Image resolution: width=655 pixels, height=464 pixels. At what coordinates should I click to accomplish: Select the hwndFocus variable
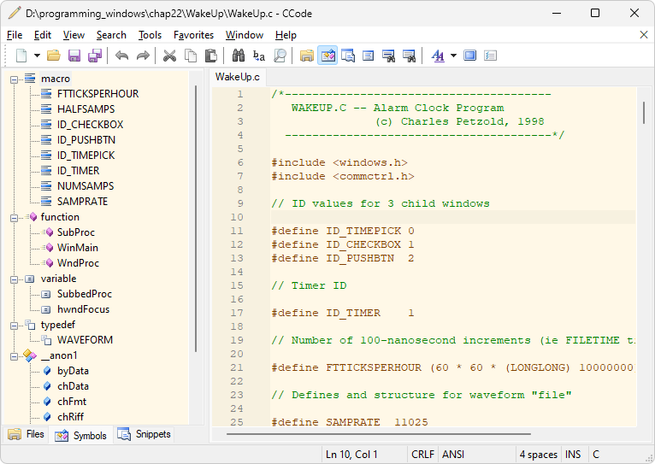tap(83, 309)
